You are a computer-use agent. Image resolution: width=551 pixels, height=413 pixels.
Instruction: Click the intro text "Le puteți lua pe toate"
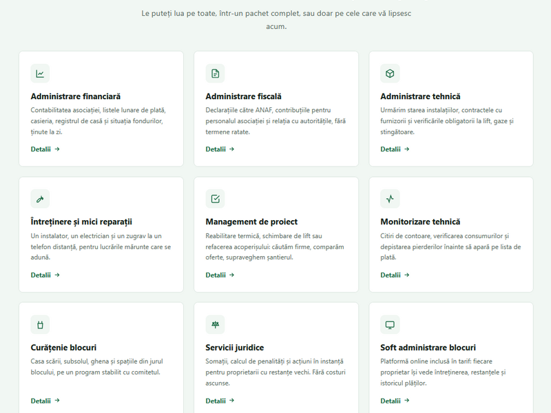(x=276, y=20)
